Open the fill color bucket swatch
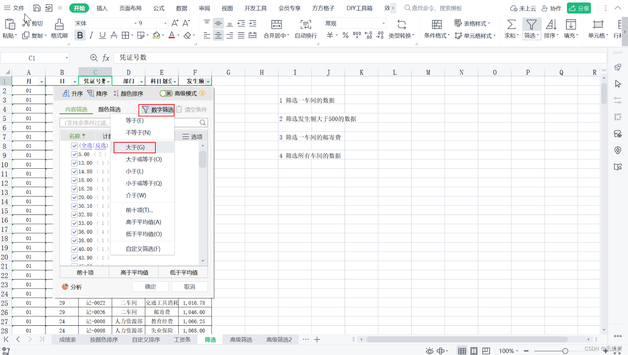 pyautogui.click(x=157, y=35)
